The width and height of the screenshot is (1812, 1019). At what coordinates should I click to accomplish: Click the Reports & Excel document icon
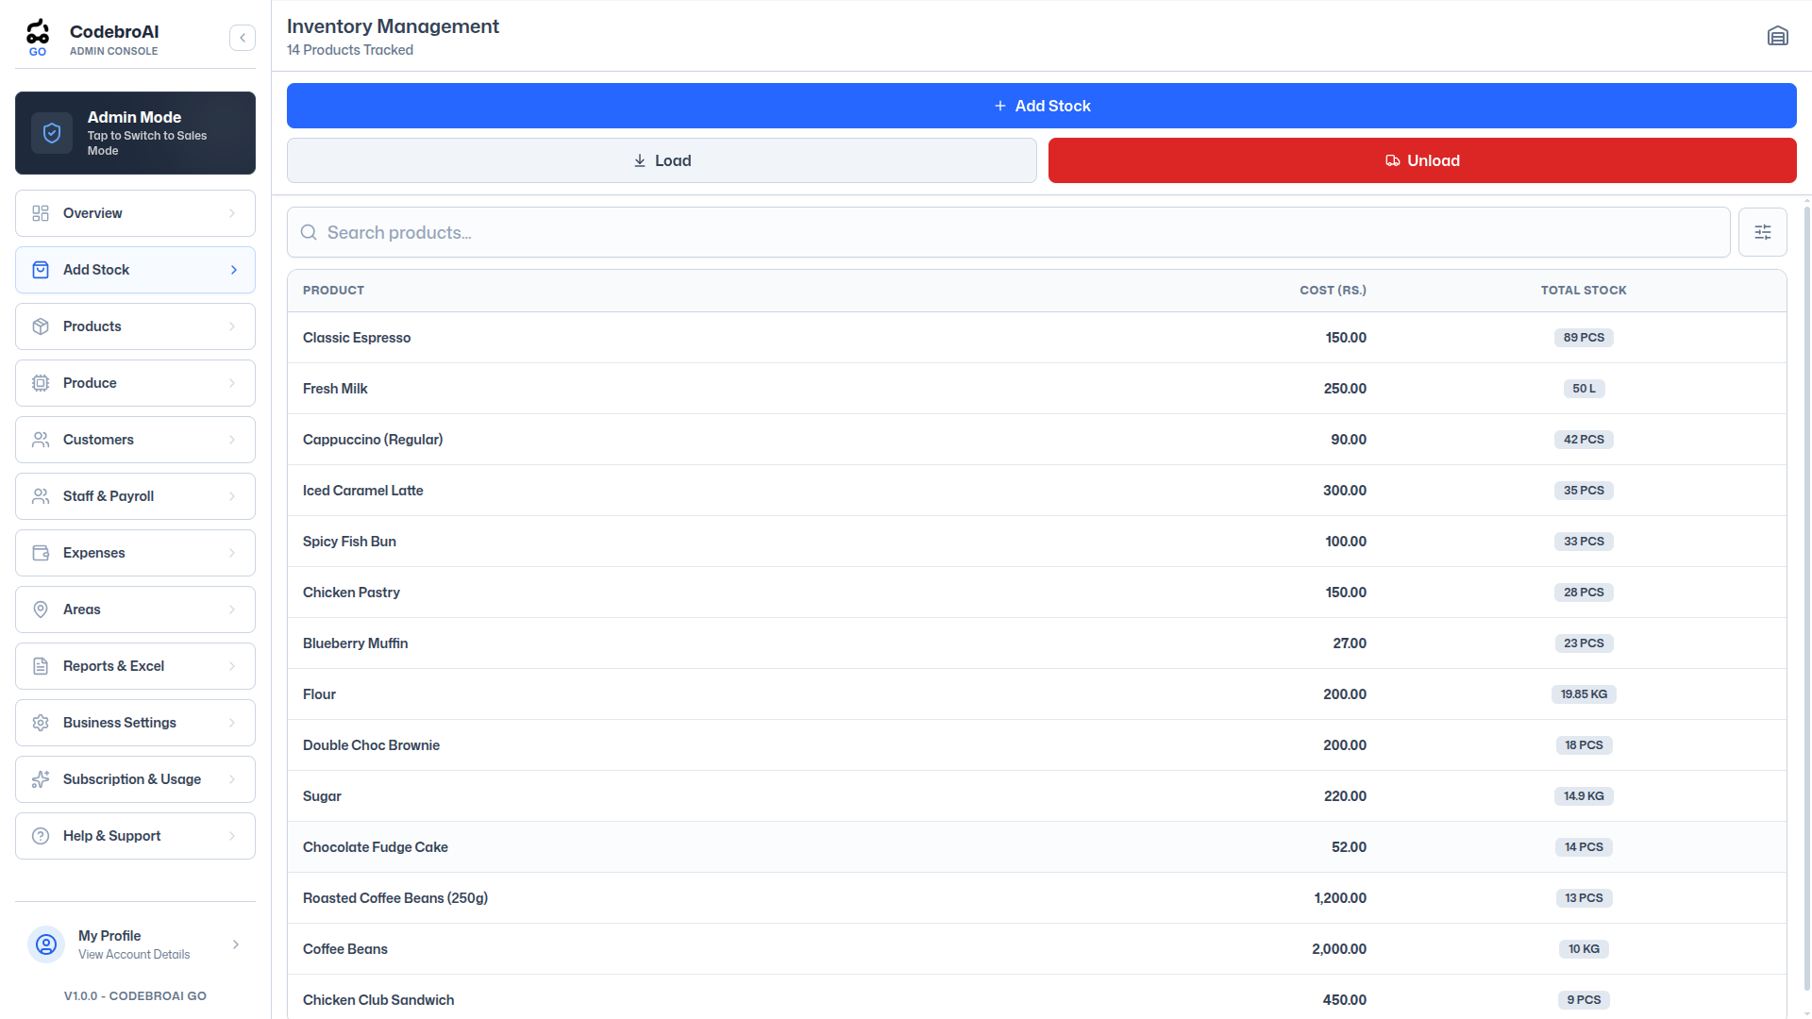tap(41, 666)
